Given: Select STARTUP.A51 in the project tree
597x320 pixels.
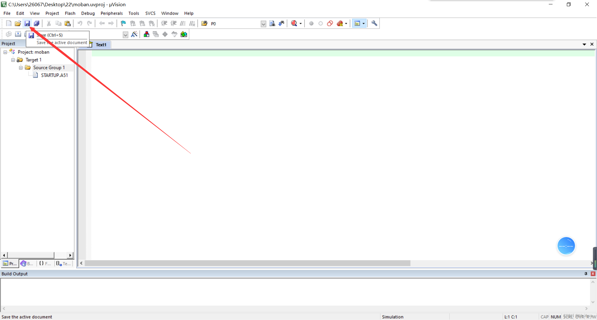Looking at the screenshot, I should tap(54, 75).
